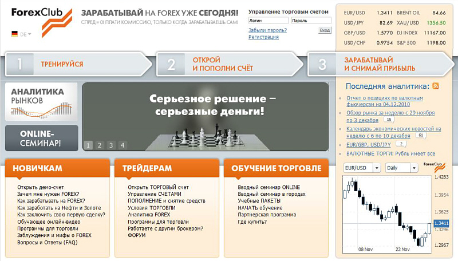The height and width of the screenshot is (261, 458).
Task: Open the Daily timeframe dropdown
Action: point(401,168)
